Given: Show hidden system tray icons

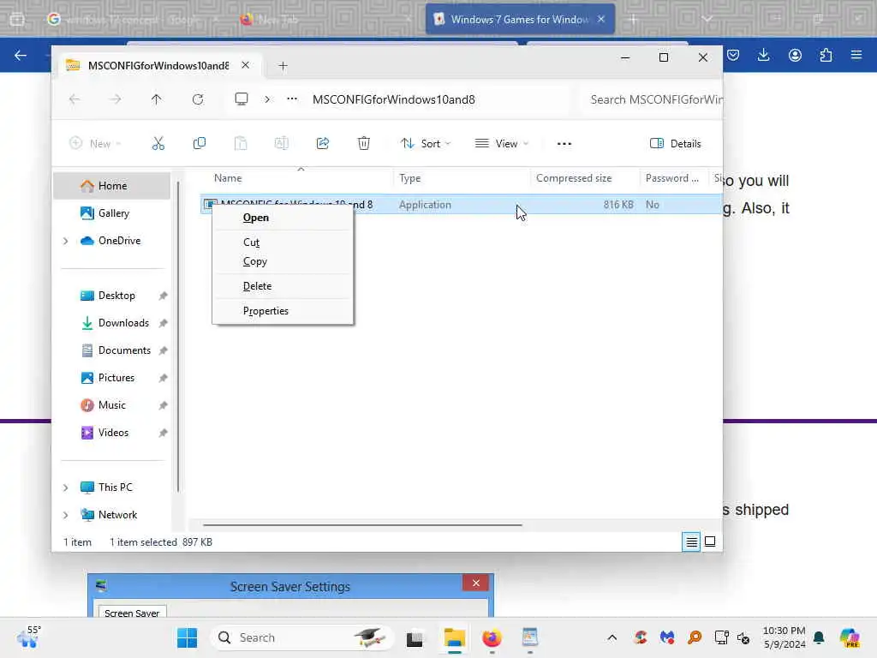Looking at the screenshot, I should (x=612, y=637).
